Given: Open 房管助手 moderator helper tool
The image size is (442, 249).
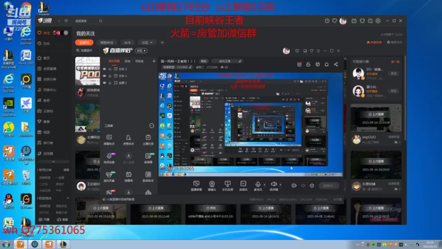Looking at the screenshot, I should (x=128, y=140).
